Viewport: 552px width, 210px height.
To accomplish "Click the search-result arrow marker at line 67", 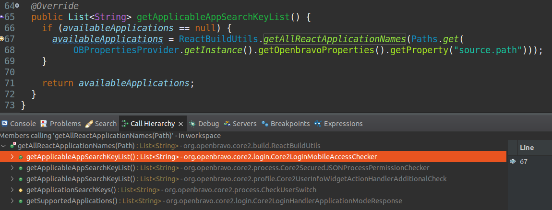I will click(2, 39).
